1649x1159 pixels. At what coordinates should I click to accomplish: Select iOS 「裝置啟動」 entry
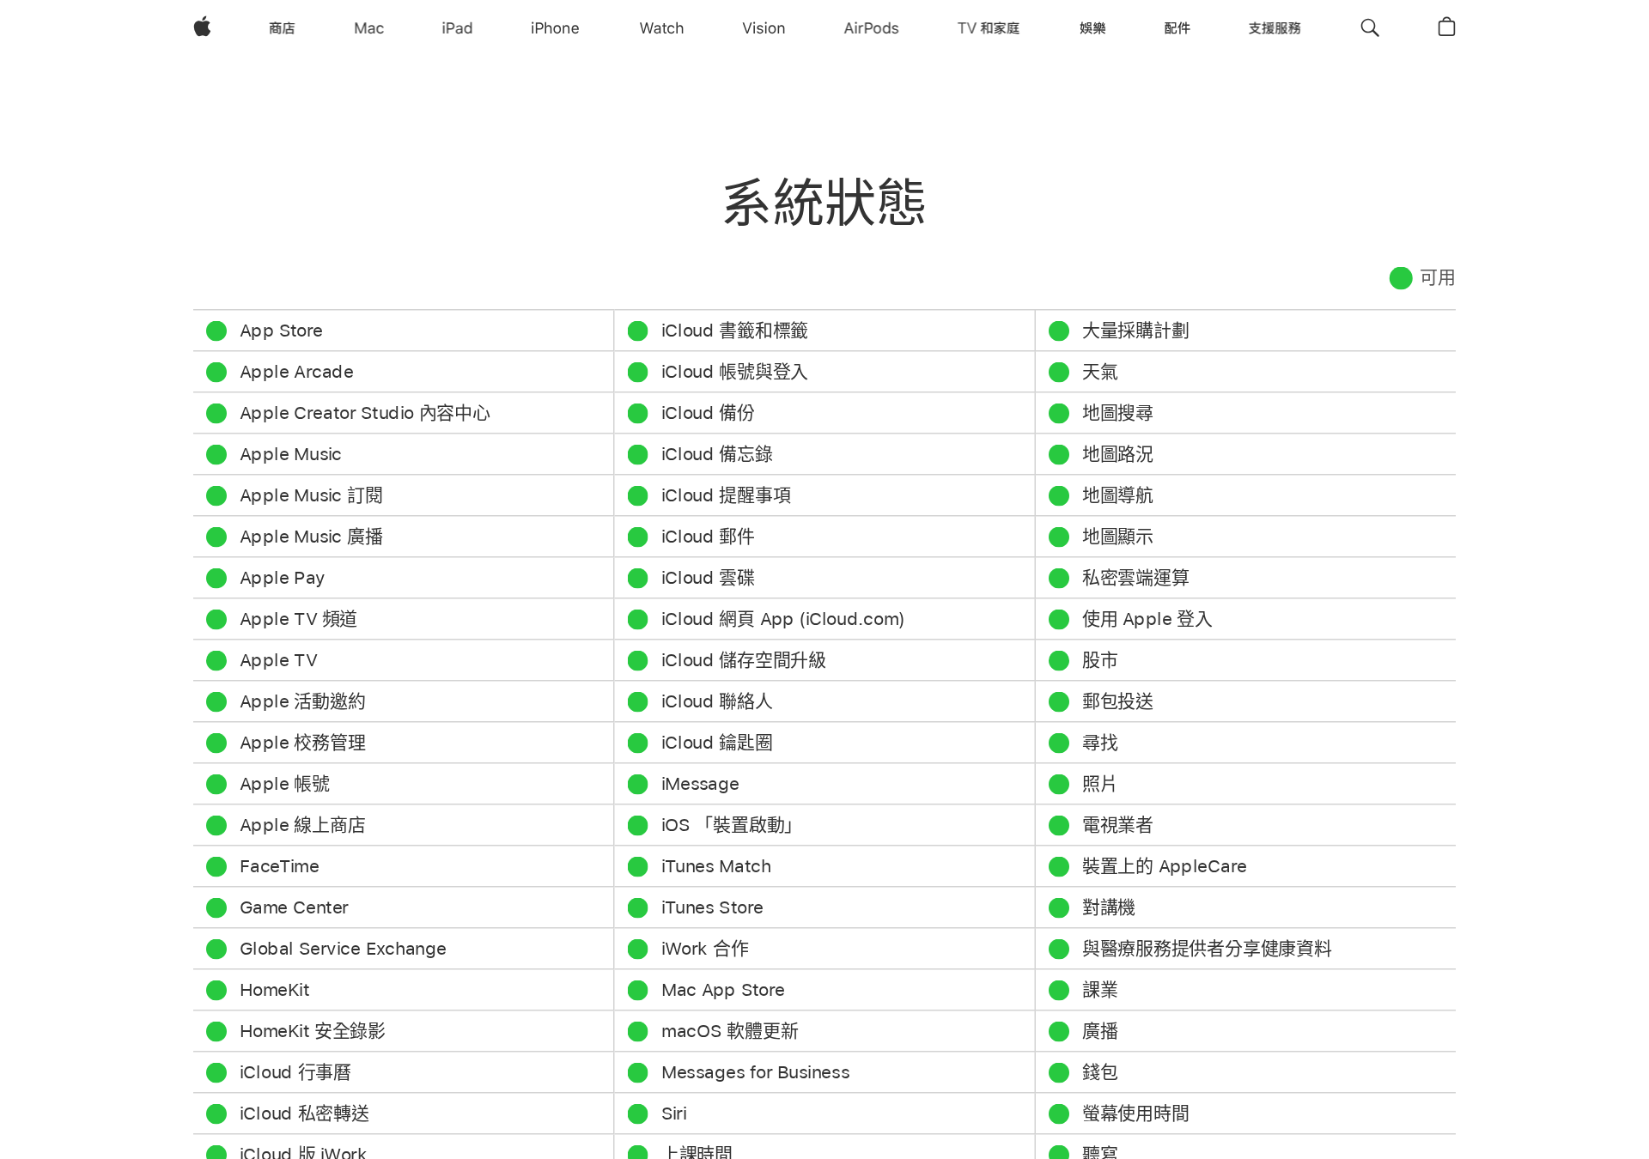[x=728, y=825]
